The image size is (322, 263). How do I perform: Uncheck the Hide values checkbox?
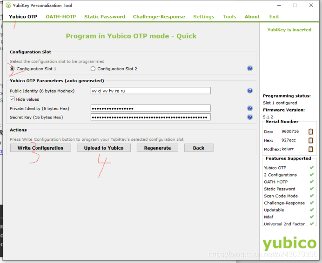[x=12, y=99]
